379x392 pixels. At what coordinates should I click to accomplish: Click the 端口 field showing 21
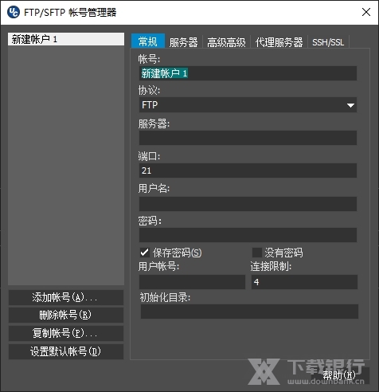(x=248, y=171)
